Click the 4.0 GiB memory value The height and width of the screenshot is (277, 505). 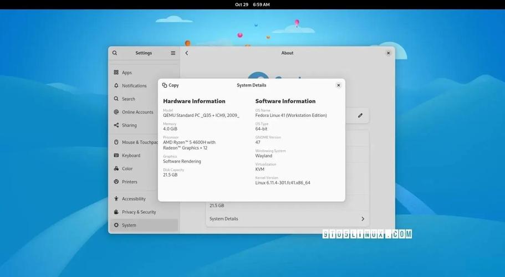(170, 129)
